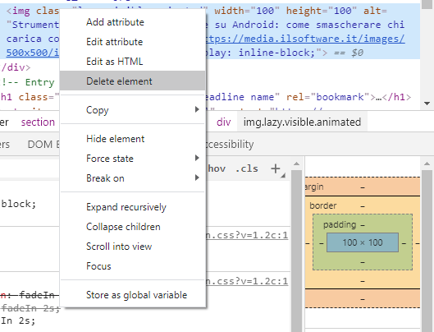
Task: Choose Add attribute from context menu
Action: [133, 22]
